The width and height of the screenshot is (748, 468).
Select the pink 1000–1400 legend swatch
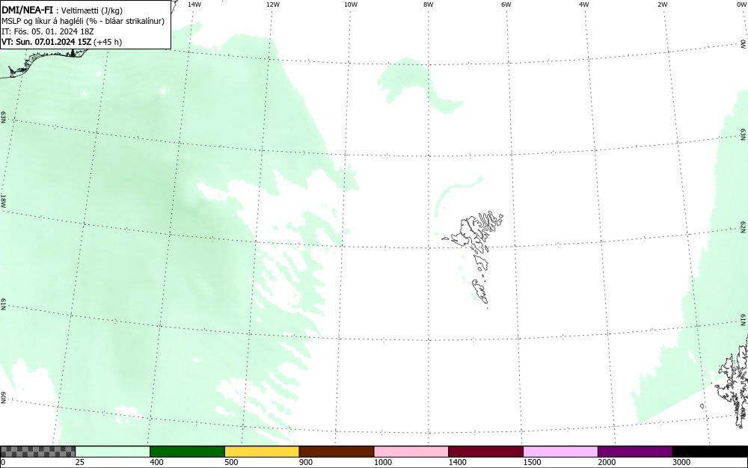411,452
